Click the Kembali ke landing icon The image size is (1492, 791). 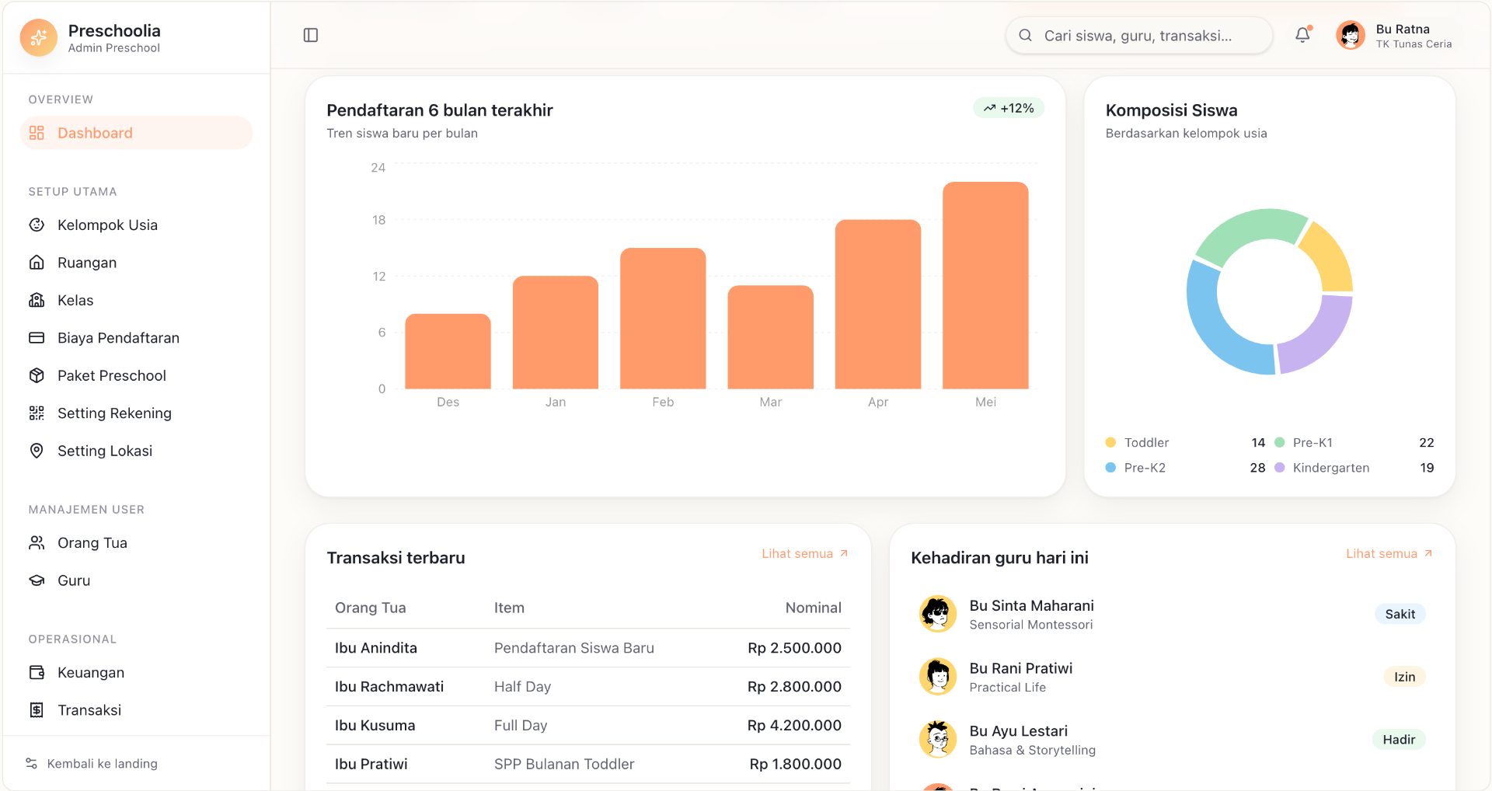32,764
